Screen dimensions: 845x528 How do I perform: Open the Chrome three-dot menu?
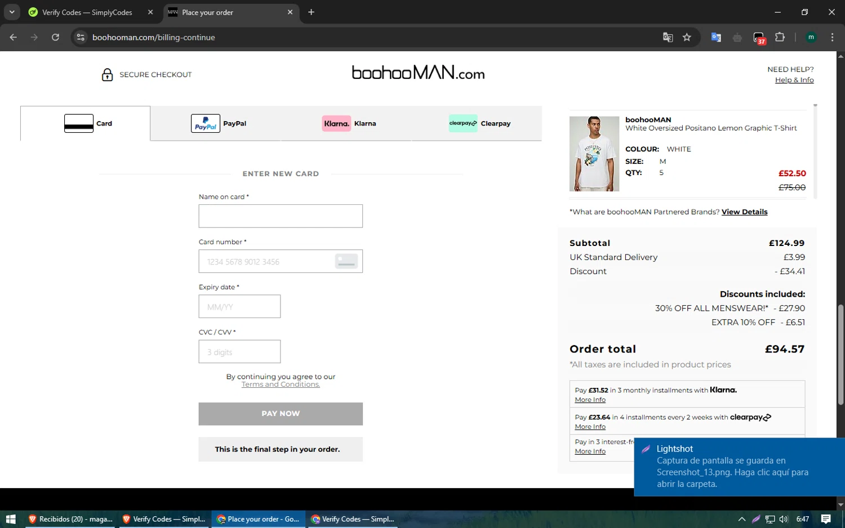833,37
